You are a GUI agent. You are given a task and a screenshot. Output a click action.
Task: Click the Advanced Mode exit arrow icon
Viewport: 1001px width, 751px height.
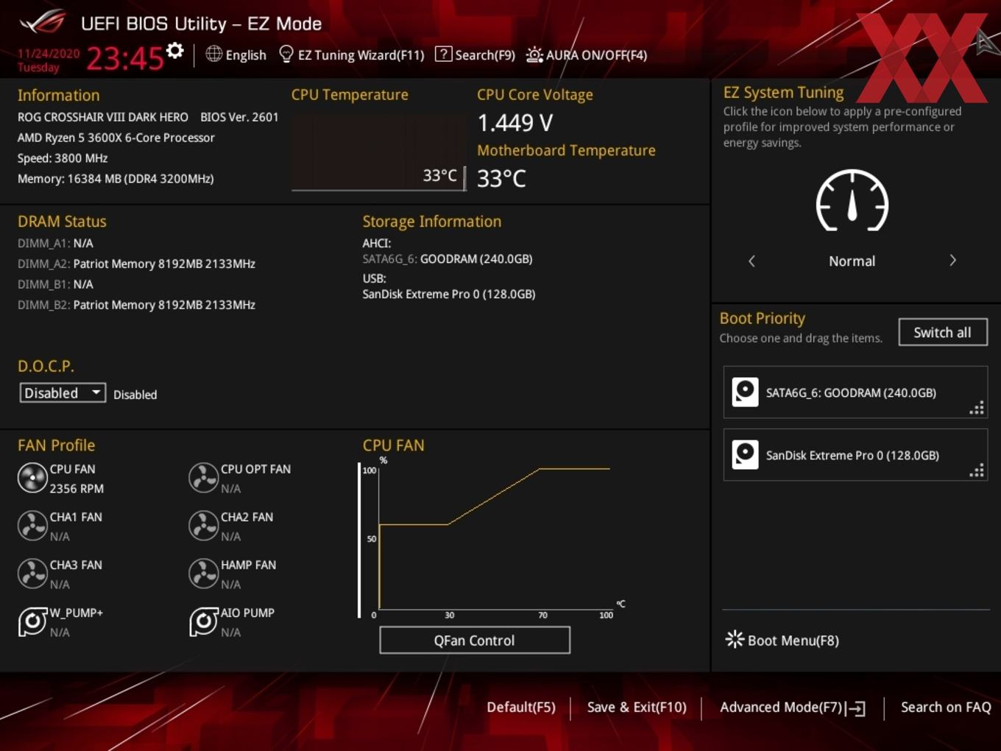pyautogui.click(x=855, y=708)
